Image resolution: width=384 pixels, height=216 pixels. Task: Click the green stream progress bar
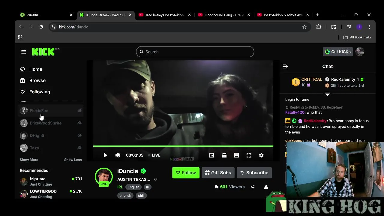click(x=183, y=146)
